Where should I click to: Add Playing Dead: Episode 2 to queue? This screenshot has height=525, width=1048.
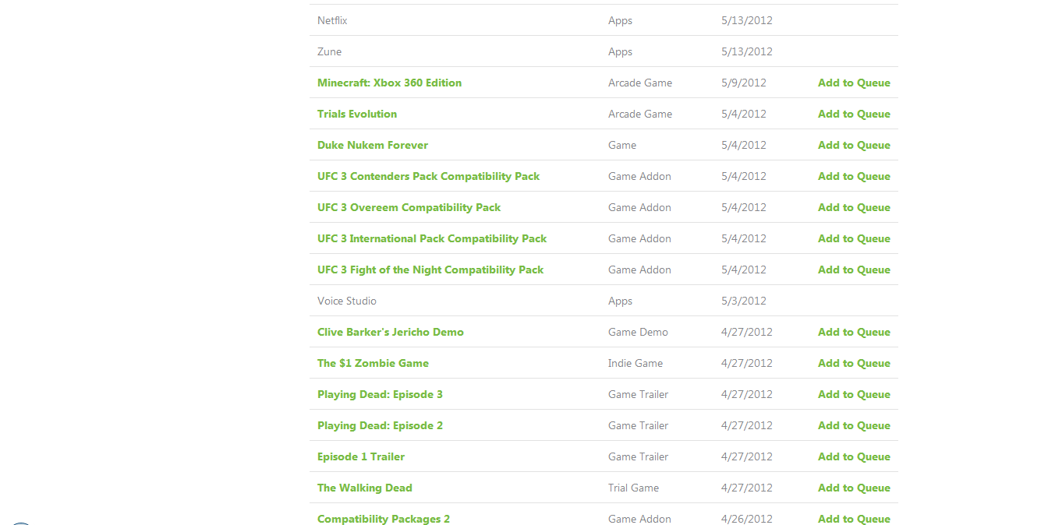(x=854, y=425)
